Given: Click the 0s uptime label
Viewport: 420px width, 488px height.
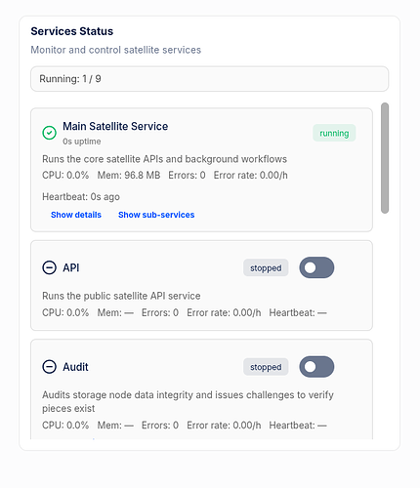Looking at the screenshot, I should (x=82, y=142).
